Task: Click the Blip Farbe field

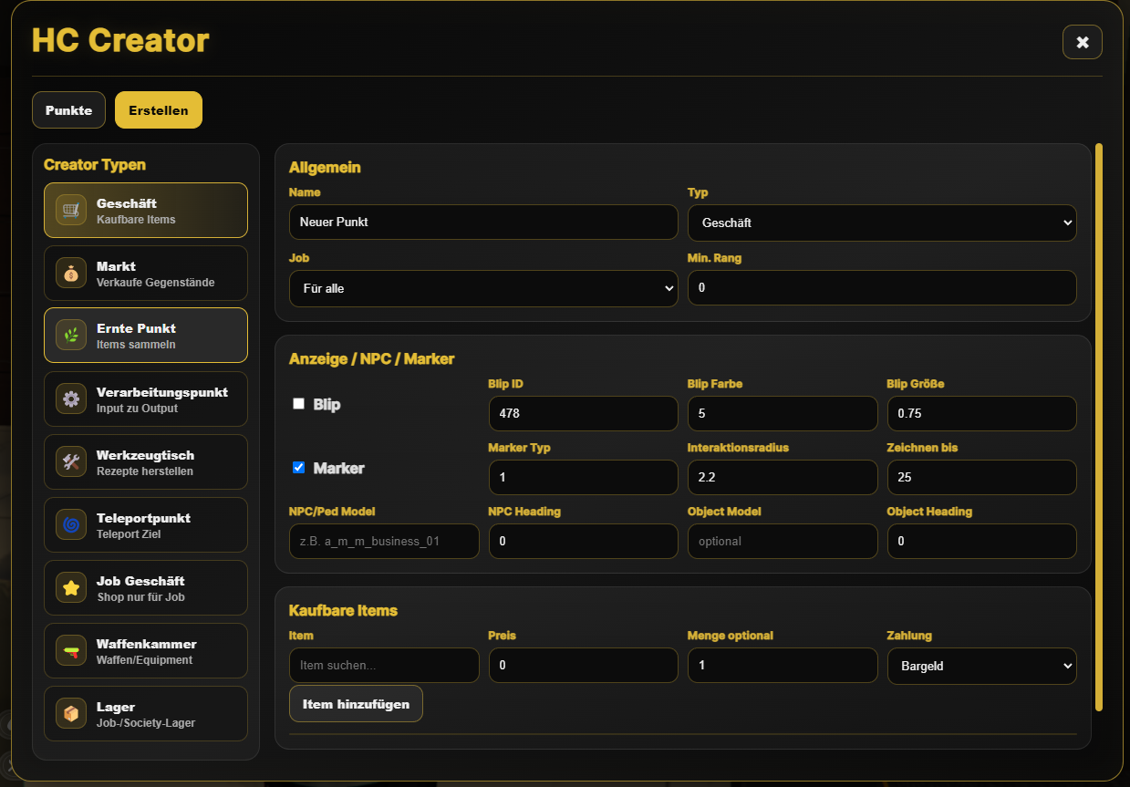Action: point(783,413)
